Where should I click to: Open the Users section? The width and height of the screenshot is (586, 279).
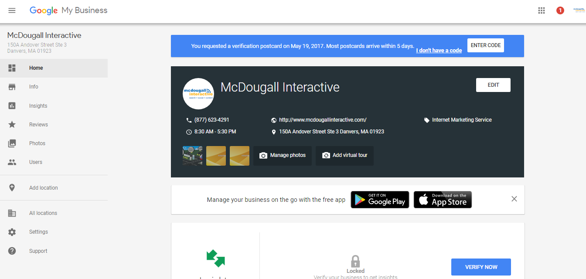(54, 162)
